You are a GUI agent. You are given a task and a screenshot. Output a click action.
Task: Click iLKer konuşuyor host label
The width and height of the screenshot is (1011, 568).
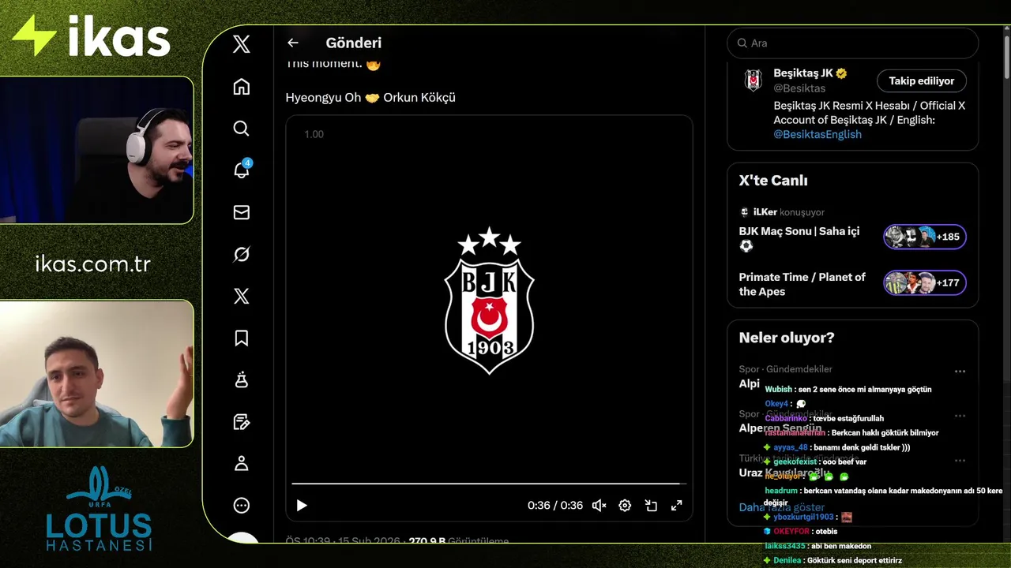780,212
